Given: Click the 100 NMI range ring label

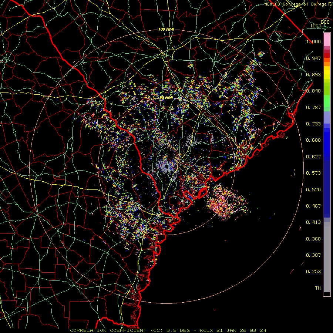Looking at the screenshot, I should click(x=166, y=29).
